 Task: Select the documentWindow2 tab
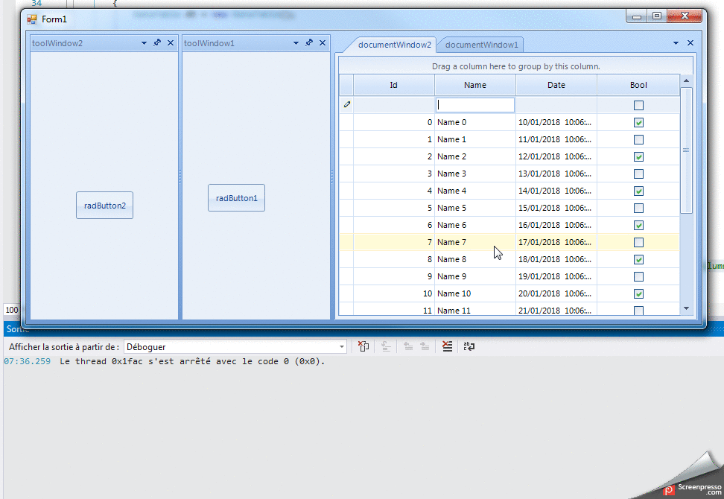[394, 45]
